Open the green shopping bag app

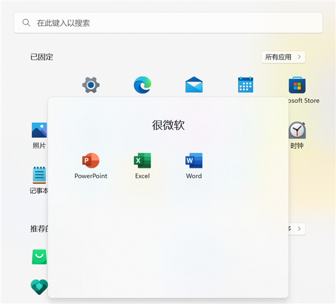(39, 257)
